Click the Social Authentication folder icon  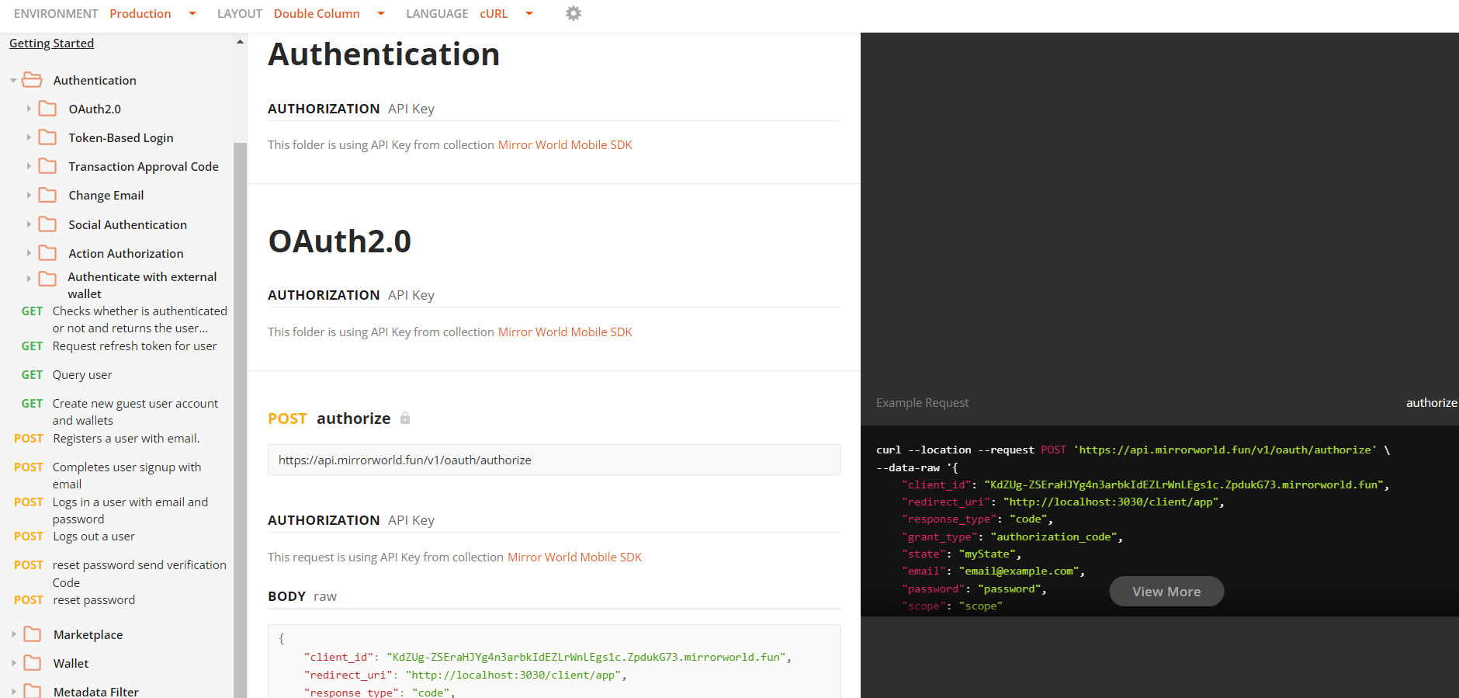coord(47,224)
